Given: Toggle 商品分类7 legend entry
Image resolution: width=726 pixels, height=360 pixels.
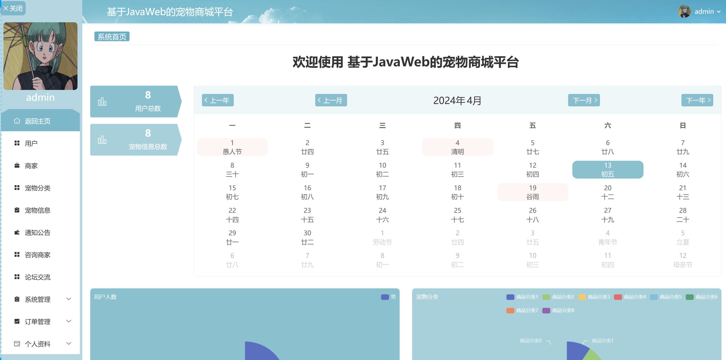Looking at the screenshot, I should pos(522,310).
